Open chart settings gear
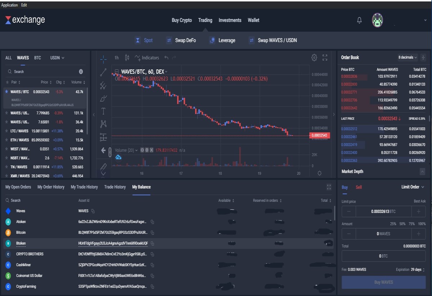This screenshot has height=296, width=432. point(314,58)
